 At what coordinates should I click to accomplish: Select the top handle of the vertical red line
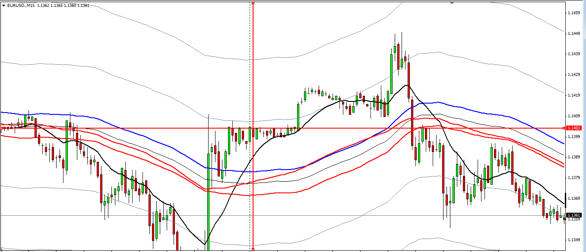[x=253, y=3]
